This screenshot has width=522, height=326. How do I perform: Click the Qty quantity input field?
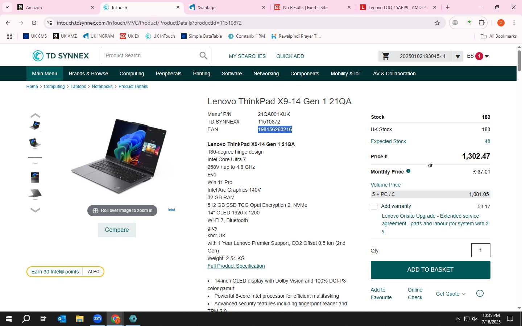click(481, 250)
